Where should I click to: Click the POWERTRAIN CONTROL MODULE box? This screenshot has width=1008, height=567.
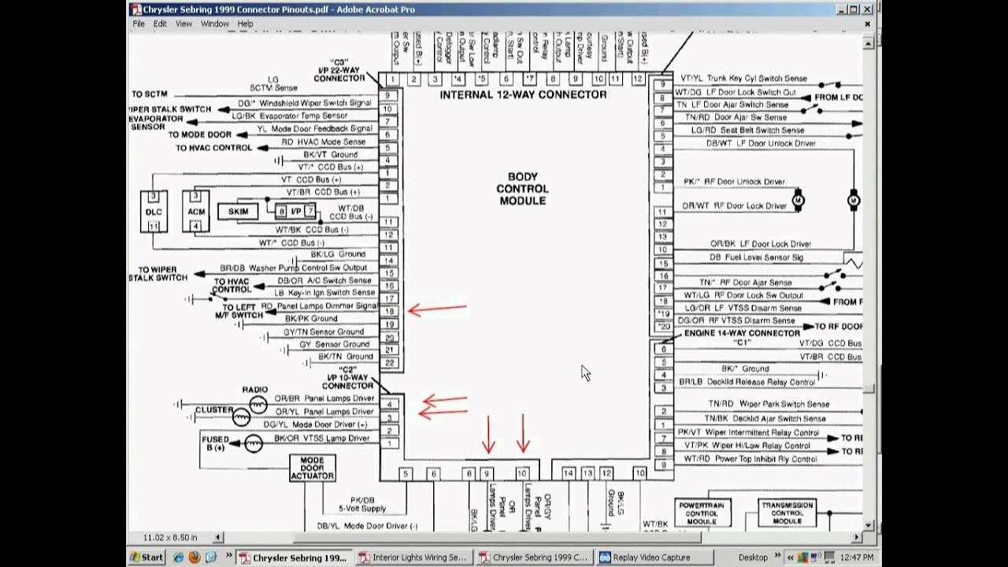pyautogui.click(x=702, y=513)
